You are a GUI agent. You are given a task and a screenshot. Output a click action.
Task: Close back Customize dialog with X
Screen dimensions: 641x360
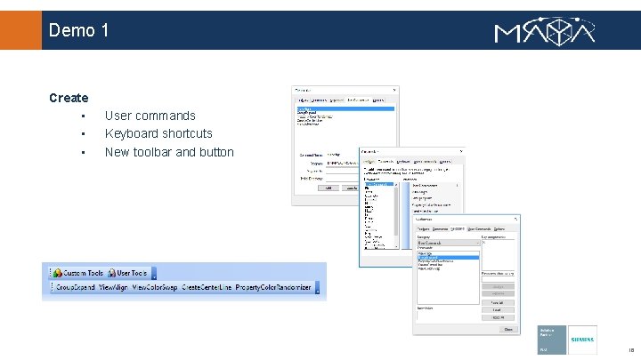click(x=394, y=90)
